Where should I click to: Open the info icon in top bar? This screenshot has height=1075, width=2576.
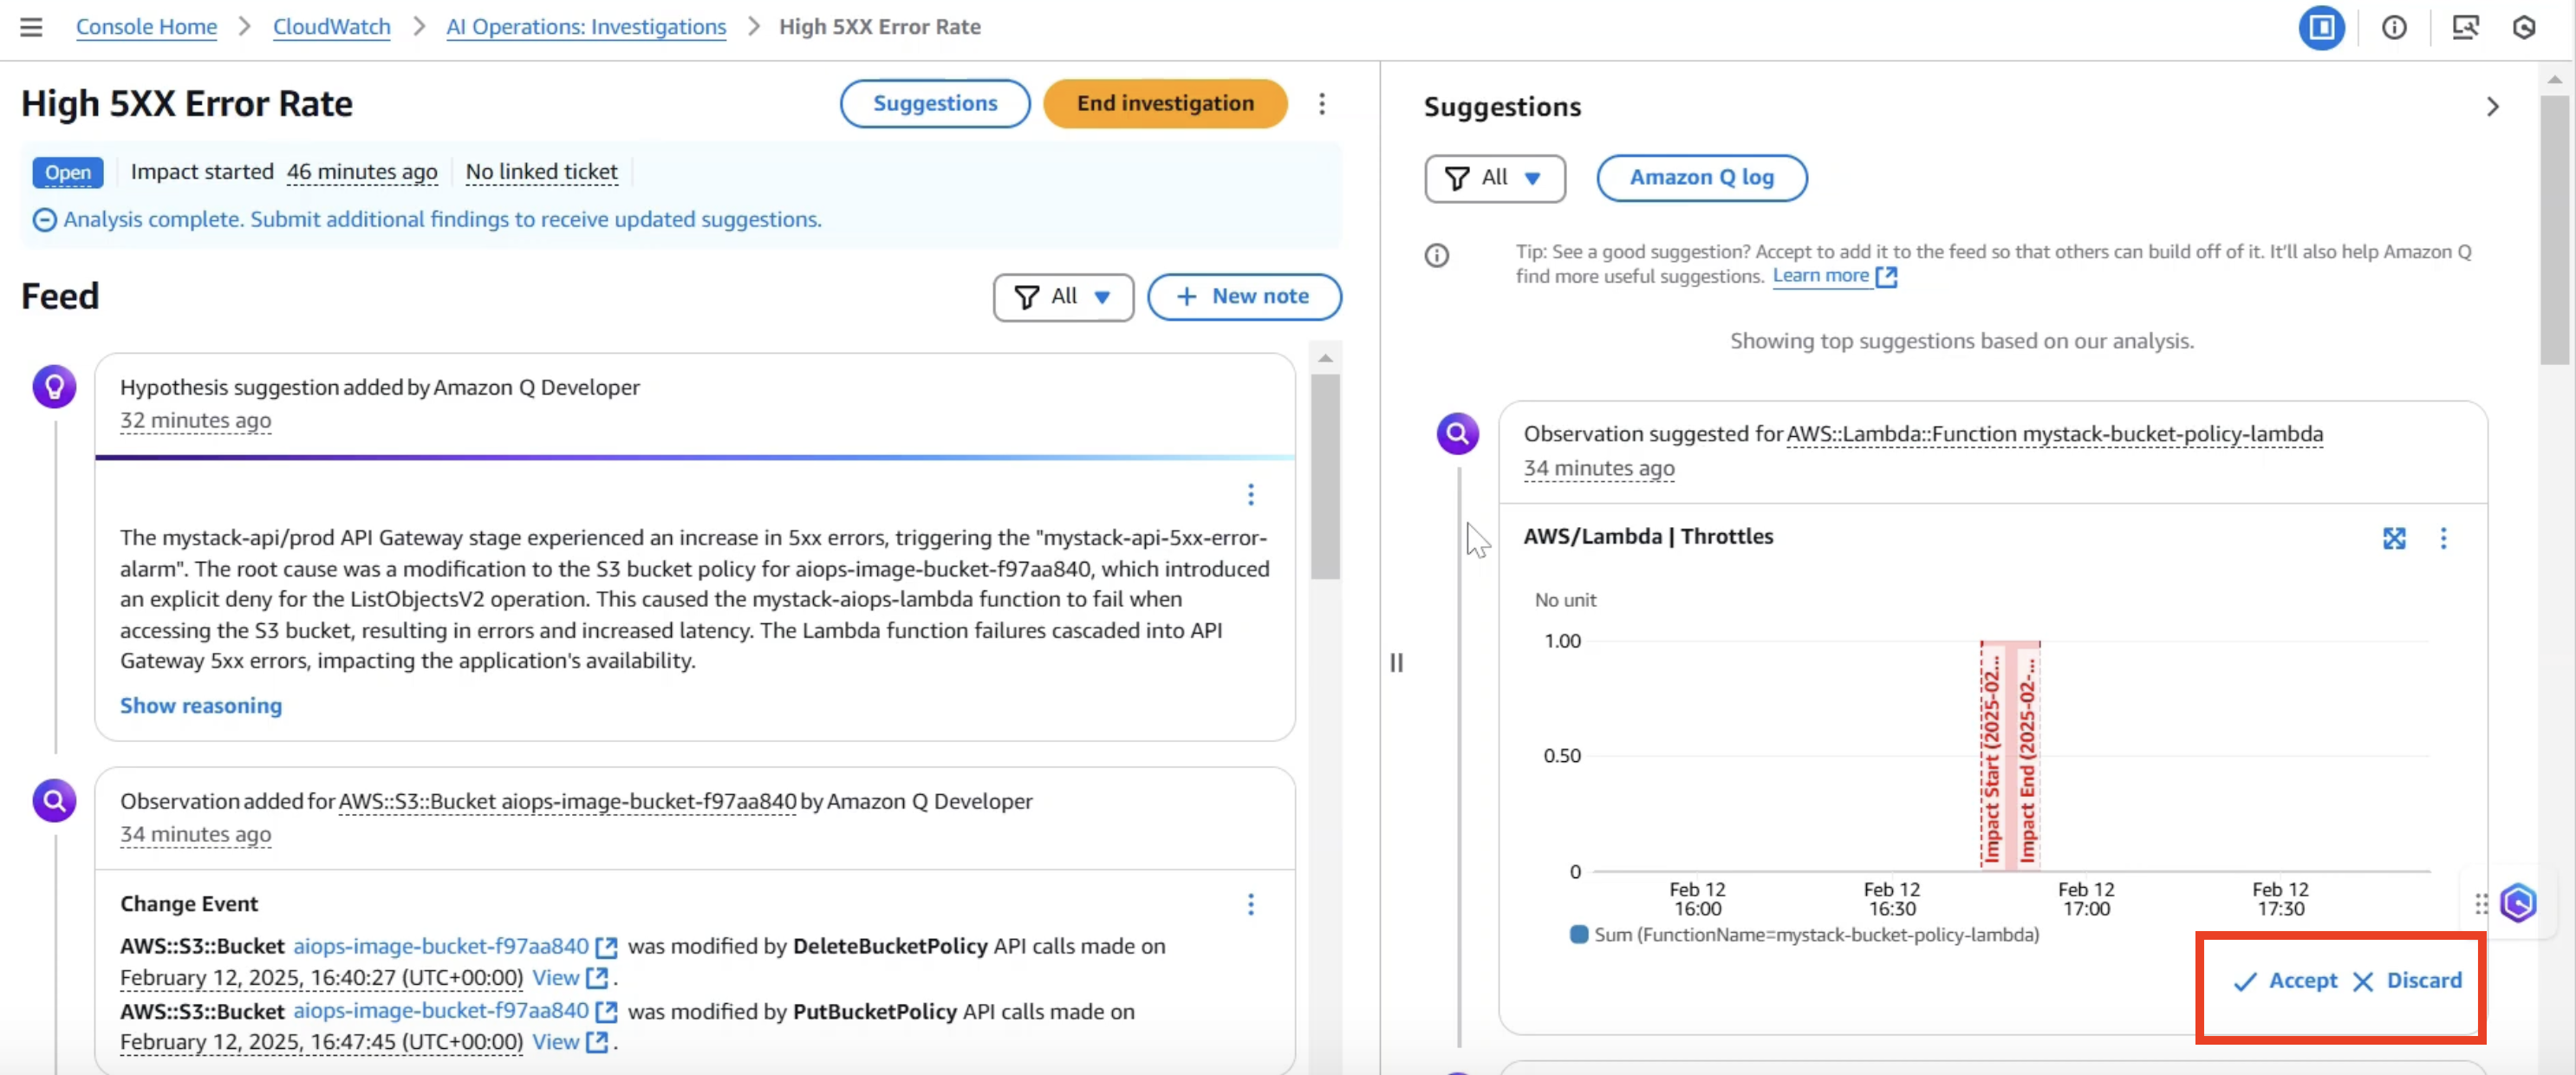click(x=2394, y=27)
